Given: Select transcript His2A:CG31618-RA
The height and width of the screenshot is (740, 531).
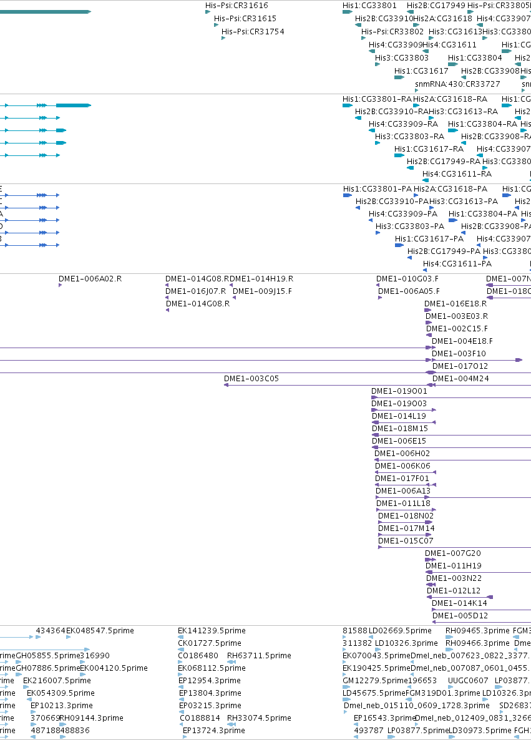Looking at the screenshot, I should [x=450, y=99].
